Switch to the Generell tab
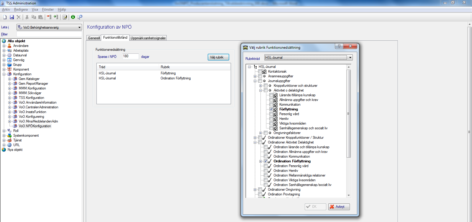Image resolution: width=472 pixels, height=222 pixels. [x=94, y=38]
